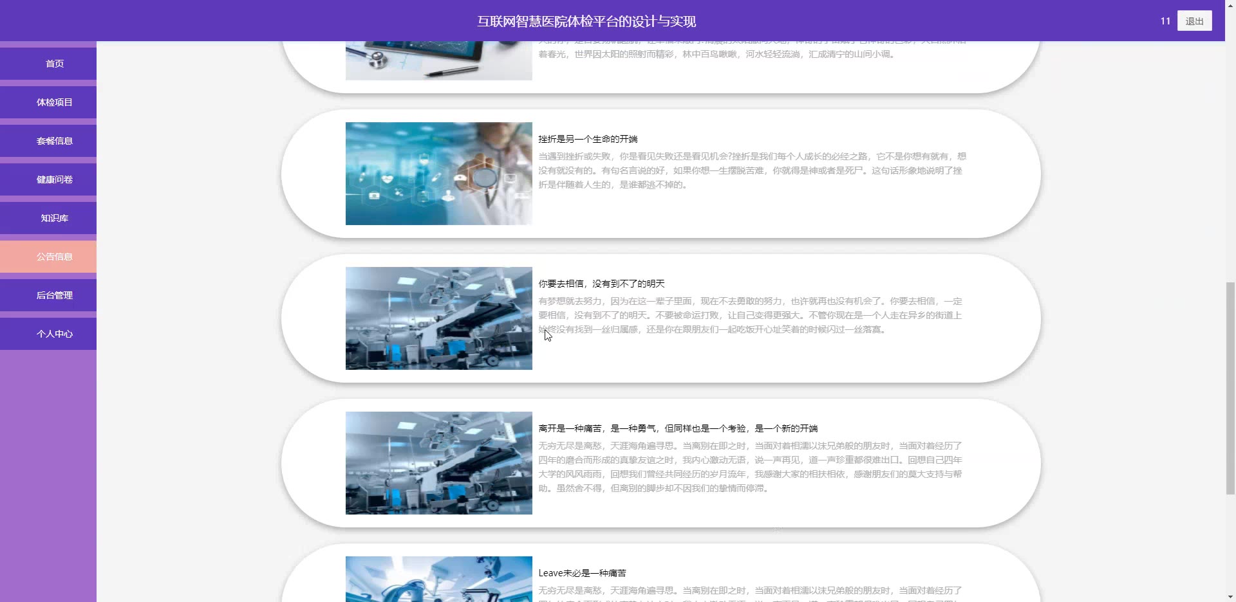Click the thumbnail of Leave未必是一种痛苦 announcement
The image size is (1236, 602).
[x=439, y=579]
